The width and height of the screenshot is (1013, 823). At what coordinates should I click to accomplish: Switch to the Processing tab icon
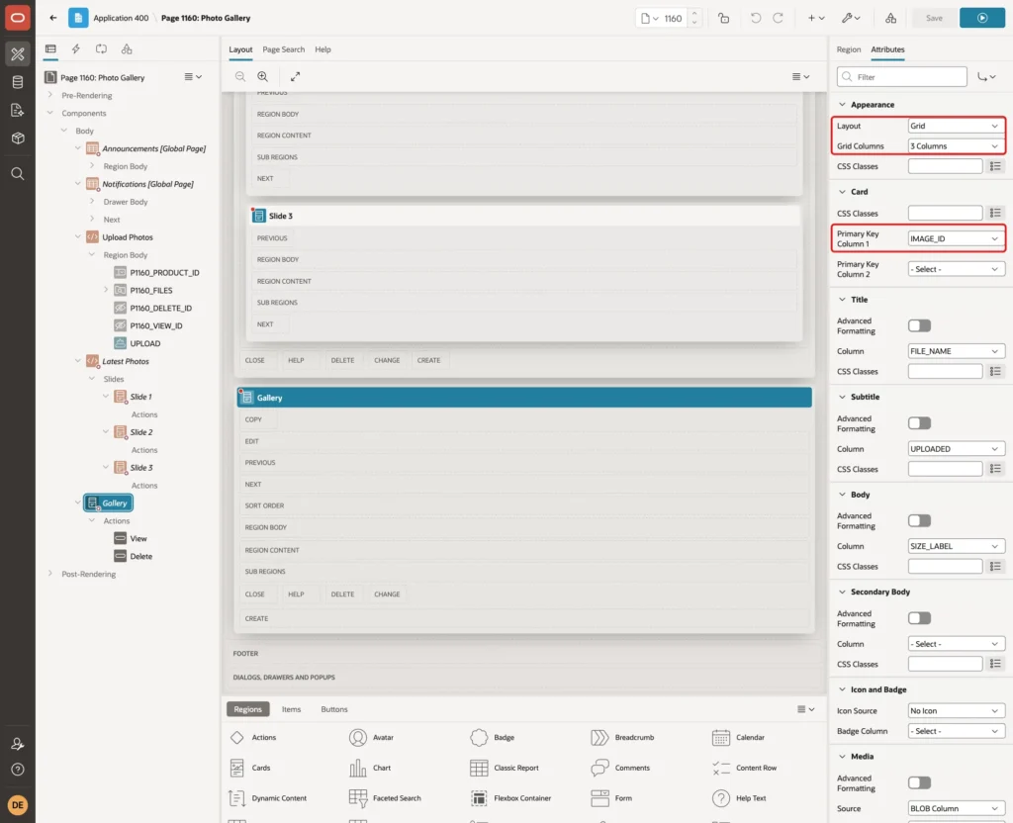tap(102, 49)
